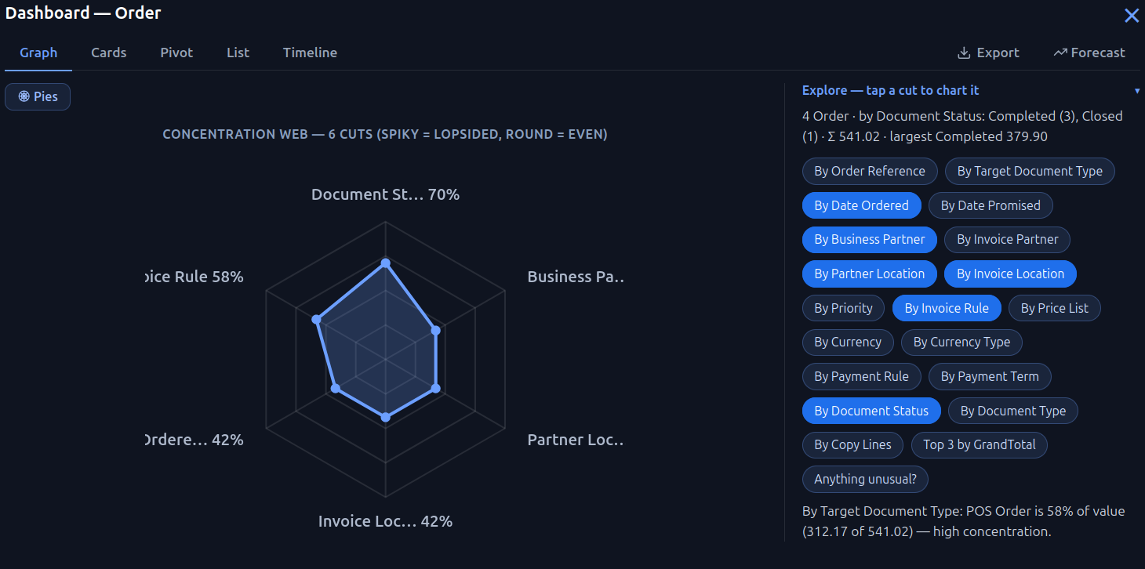Click the Document St… 70% axis label

click(385, 194)
